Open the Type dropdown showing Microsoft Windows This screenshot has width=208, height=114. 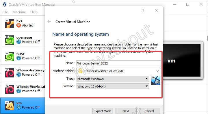(113, 79)
